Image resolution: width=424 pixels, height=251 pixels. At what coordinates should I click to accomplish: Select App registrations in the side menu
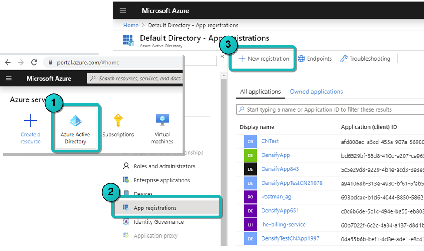(x=167, y=208)
